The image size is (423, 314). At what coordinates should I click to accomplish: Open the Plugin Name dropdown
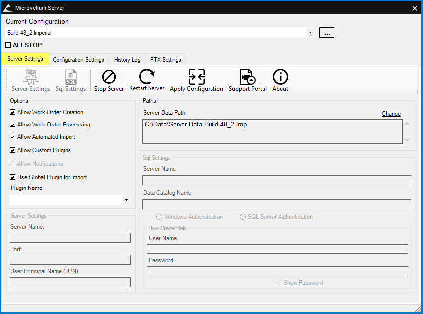tap(126, 200)
